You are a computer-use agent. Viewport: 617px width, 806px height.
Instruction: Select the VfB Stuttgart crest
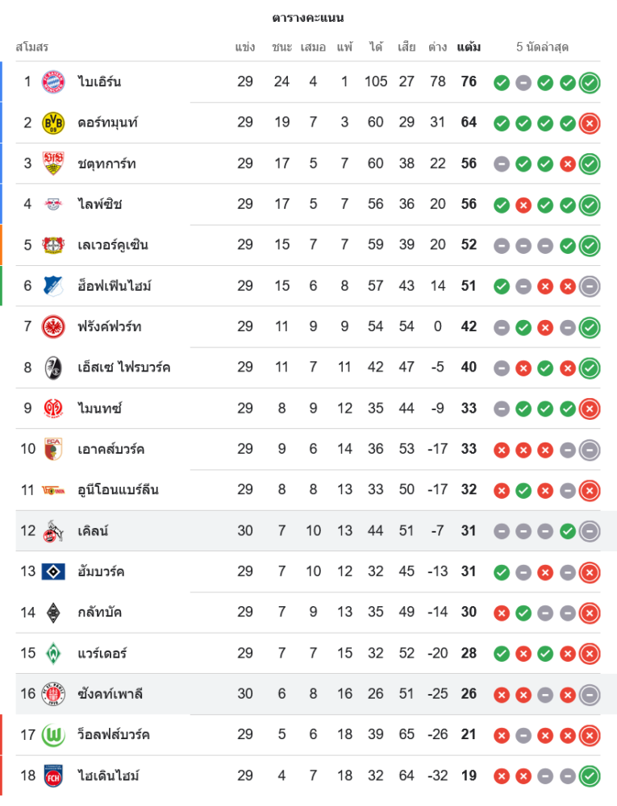(x=53, y=164)
